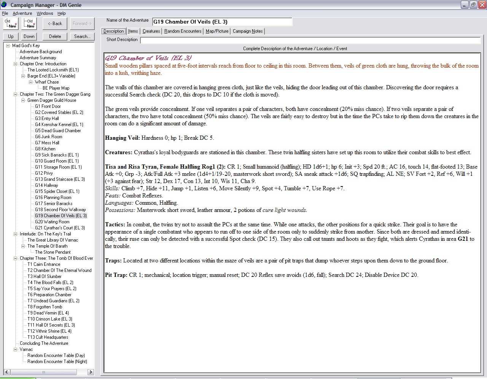This screenshot has width=487, height=379.
Task: Collapse the Mad God's Key root node
Action: point(8,46)
